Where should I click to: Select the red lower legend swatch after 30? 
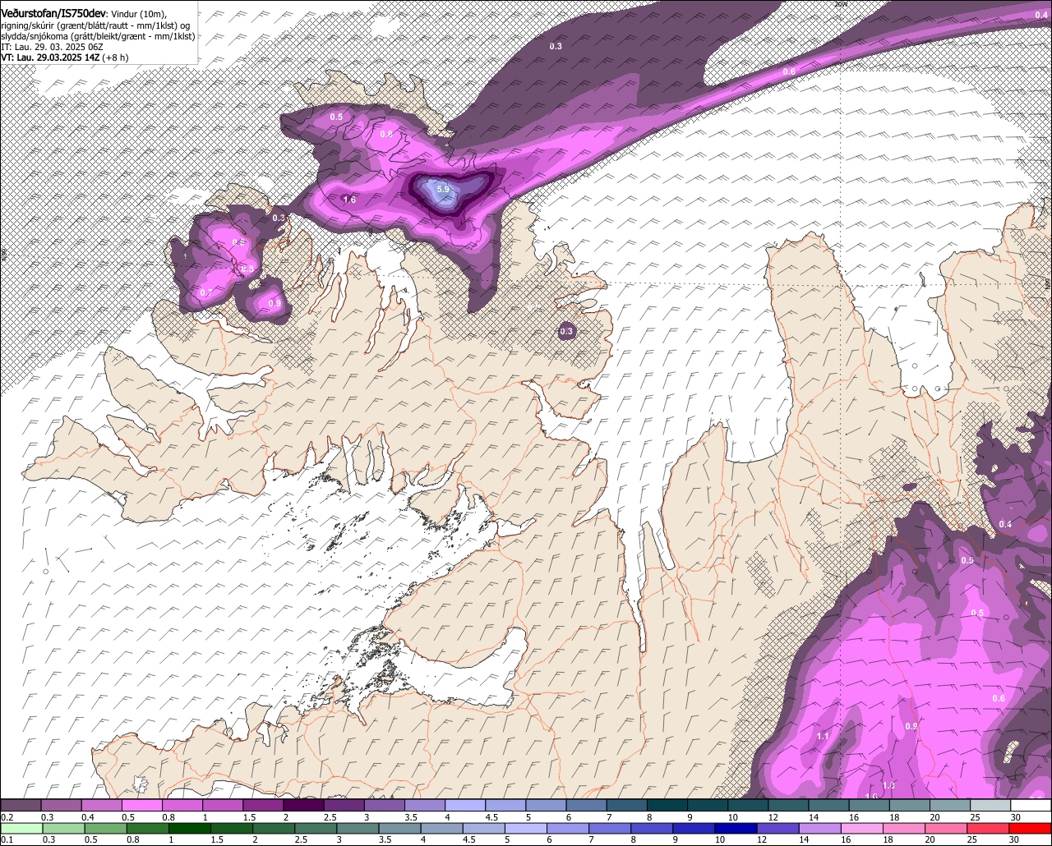point(1031,828)
